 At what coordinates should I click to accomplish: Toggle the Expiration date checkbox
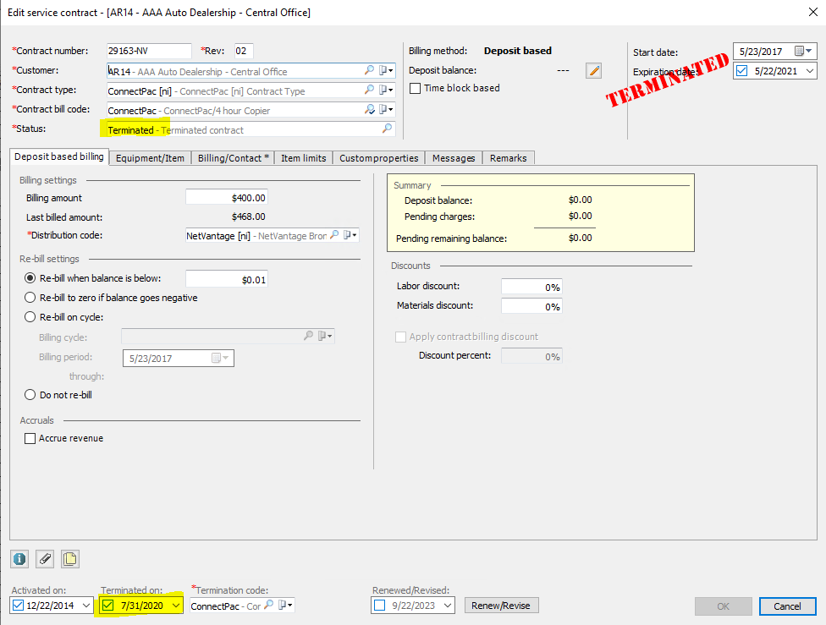click(x=741, y=70)
